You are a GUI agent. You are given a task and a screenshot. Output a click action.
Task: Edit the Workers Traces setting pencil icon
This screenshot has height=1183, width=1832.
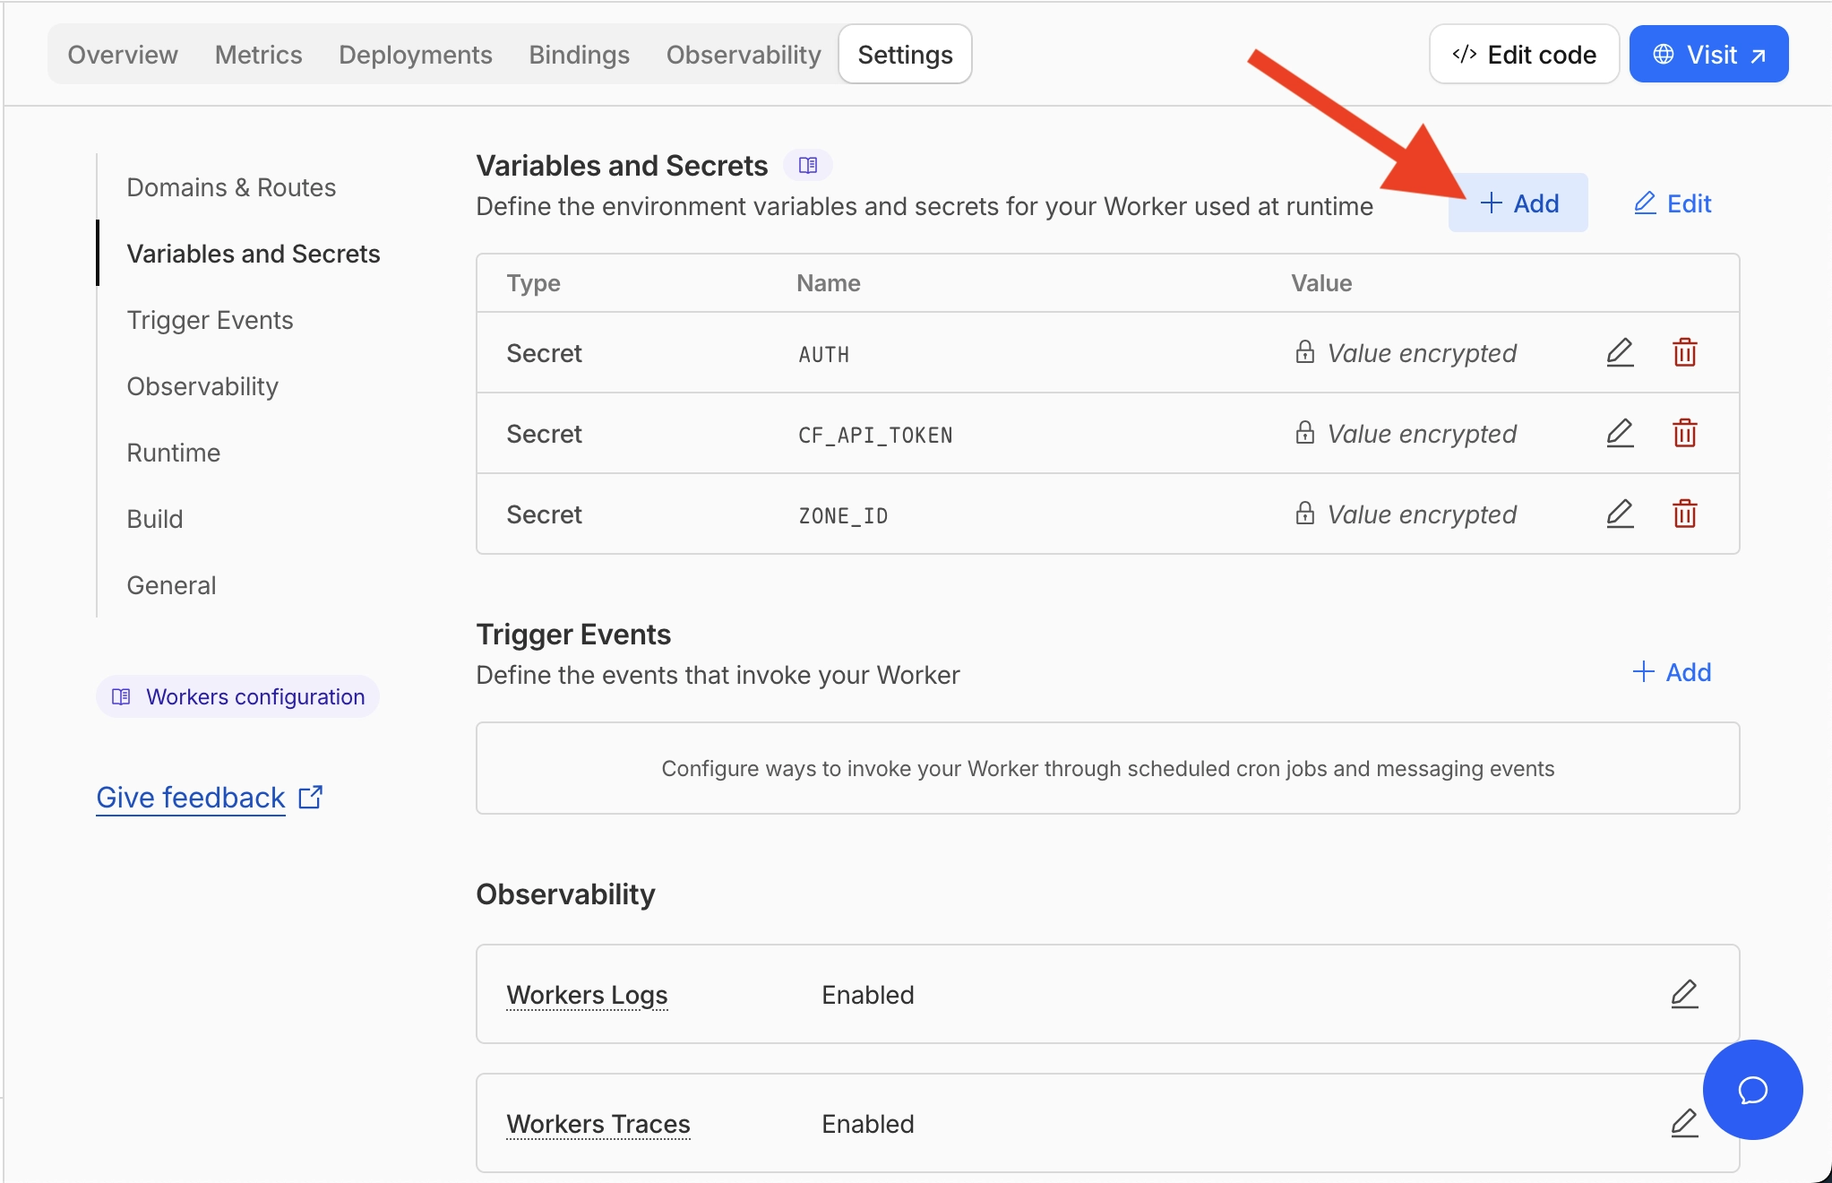(1684, 1123)
